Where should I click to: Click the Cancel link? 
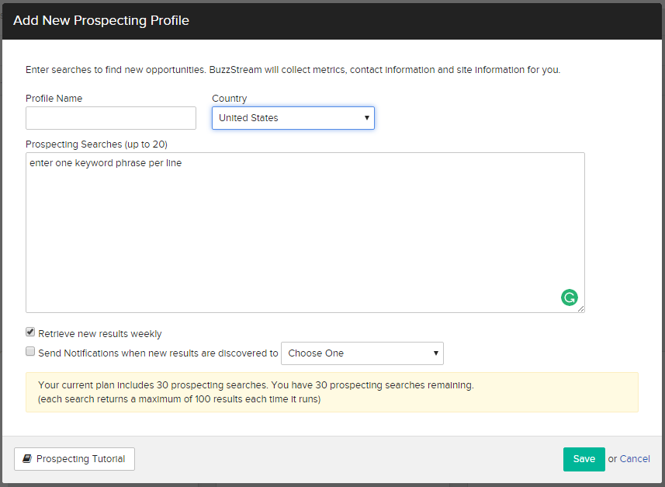(x=636, y=459)
